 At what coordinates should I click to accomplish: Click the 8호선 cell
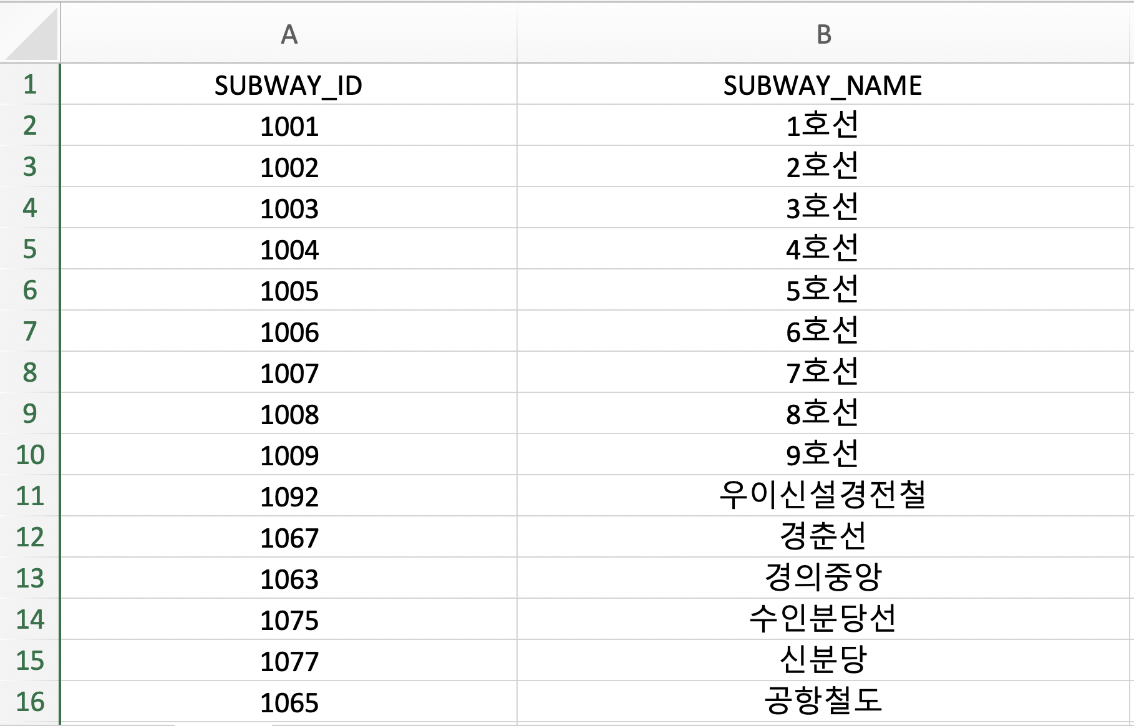pos(823,414)
